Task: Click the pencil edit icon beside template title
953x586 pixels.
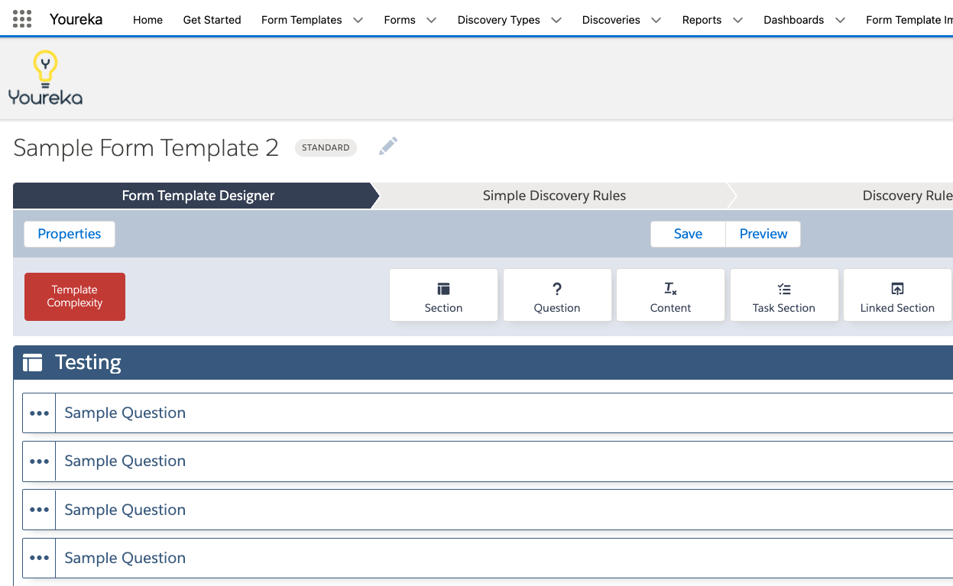Action: tap(388, 146)
